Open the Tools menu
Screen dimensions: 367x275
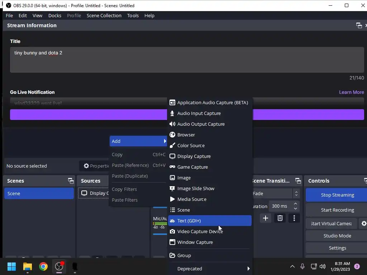(133, 15)
